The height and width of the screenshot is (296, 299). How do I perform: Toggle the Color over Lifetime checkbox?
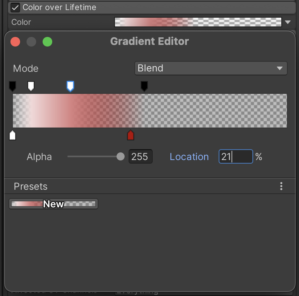(15, 8)
